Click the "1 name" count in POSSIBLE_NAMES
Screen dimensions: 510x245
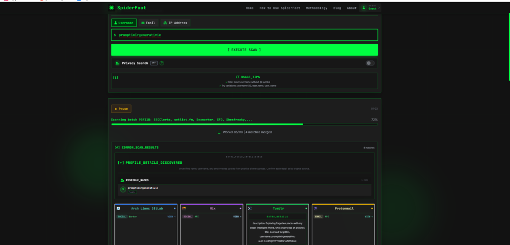(365, 180)
